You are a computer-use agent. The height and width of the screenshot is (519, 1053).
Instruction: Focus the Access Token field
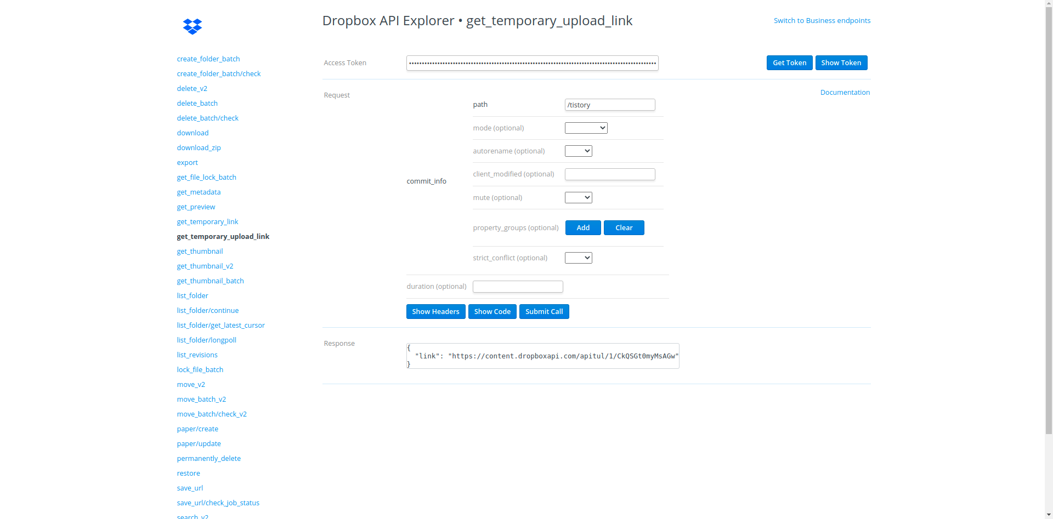[x=532, y=63]
